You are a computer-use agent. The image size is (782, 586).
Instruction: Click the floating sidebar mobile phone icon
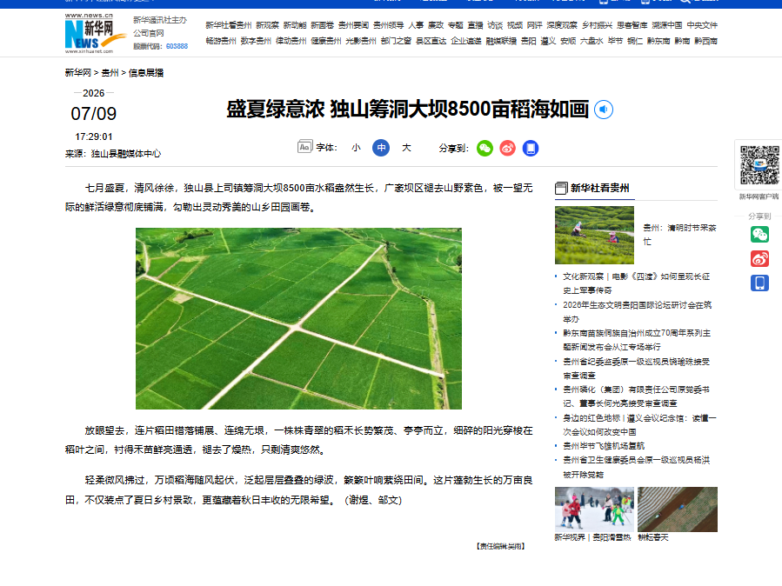click(759, 283)
